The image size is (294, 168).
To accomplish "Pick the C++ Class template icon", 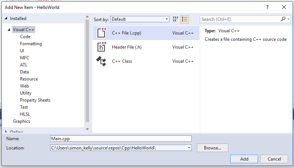I will tap(102, 61).
